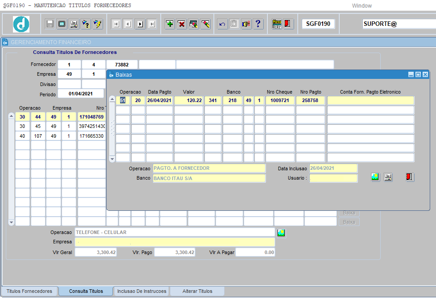Image resolution: width=436 pixels, height=304 pixels.
Task: Click the Vlr A Pagar field
Action: pyautogui.click(x=255, y=252)
